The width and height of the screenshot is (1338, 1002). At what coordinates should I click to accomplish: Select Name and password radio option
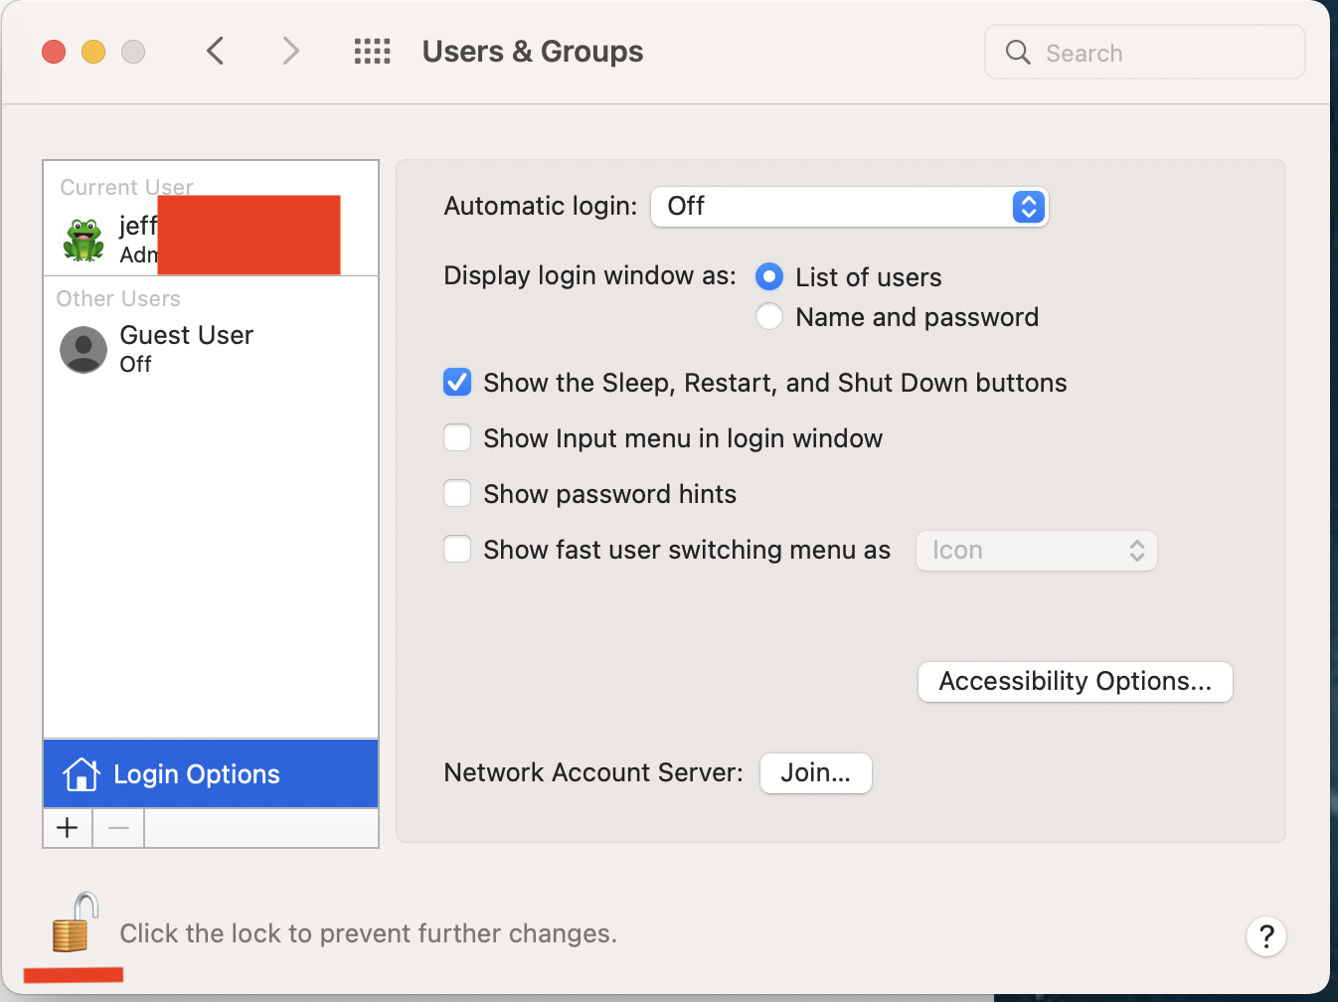tap(769, 317)
